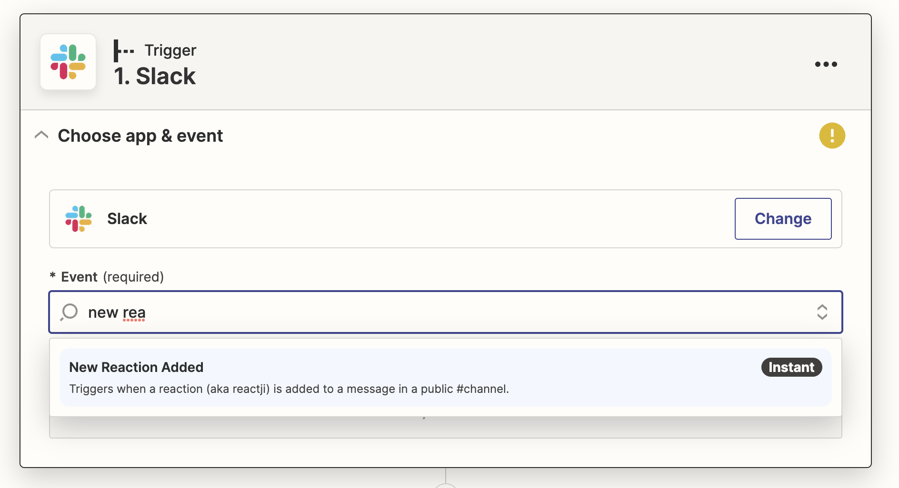
Task: Click the search magnifier in Event field
Action: pyautogui.click(x=69, y=312)
